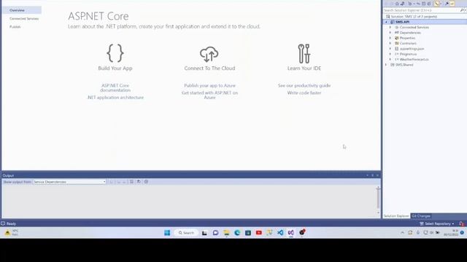Screen dimensions: 467x262
Task: Open Visual Studio Code from taskbar
Action: click(280, 233)
